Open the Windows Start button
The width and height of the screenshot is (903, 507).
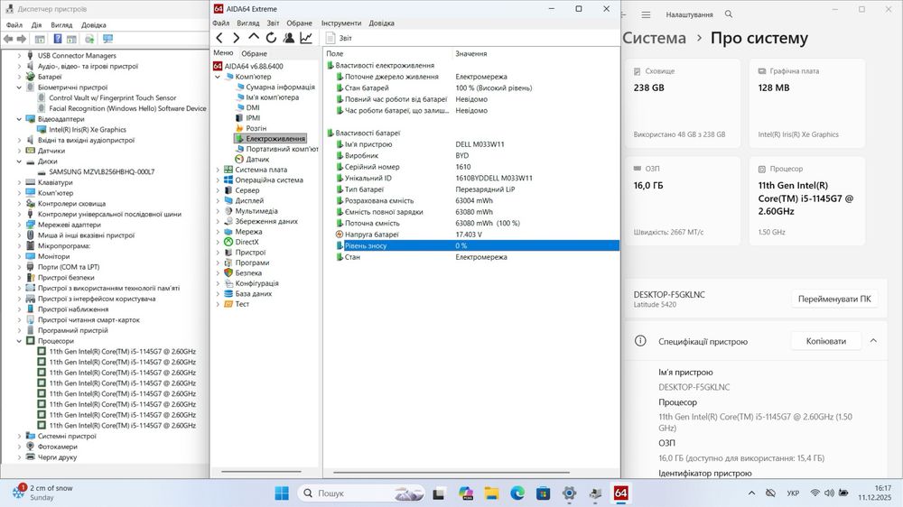coord(282,493)
